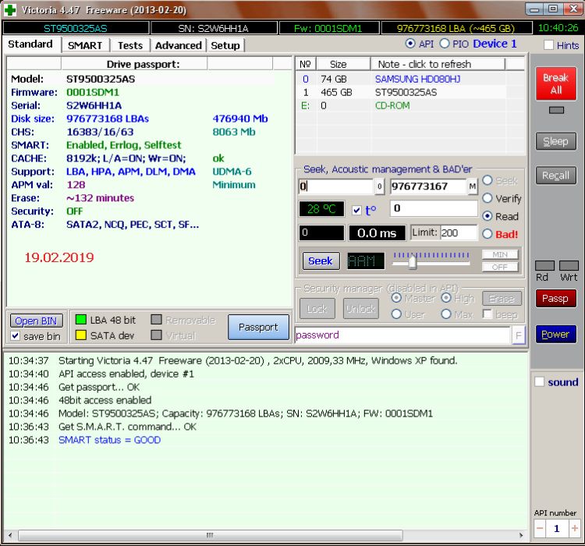Click the AAM display indicator

[366, 261]
